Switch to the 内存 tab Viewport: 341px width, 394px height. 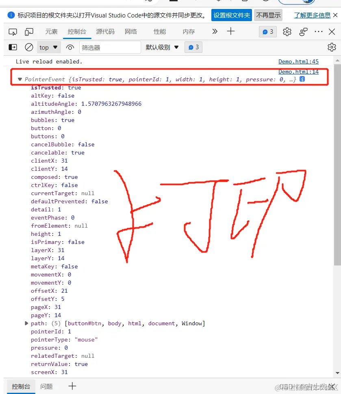coord(189,32)
